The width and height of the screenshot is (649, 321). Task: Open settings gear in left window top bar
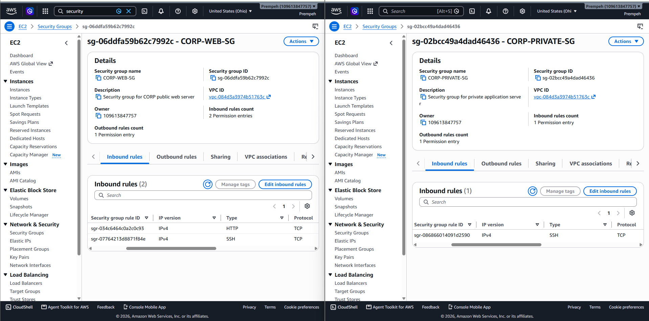pos(195,11)
